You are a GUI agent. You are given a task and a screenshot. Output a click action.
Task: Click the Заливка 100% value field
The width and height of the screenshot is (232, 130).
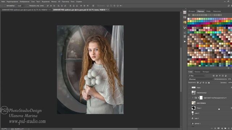coord(229,83)
